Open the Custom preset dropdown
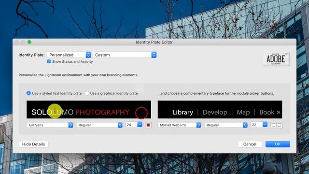The image size is (309, 174). point(125,55)
